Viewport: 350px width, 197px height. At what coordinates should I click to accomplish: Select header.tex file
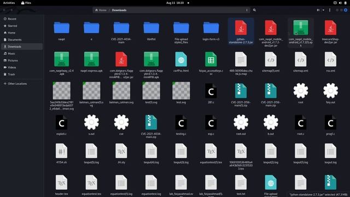tap(61, 185)
